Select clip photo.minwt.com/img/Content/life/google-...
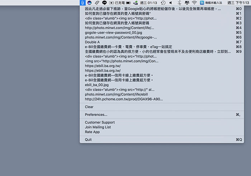 click(x=162, y=37)
